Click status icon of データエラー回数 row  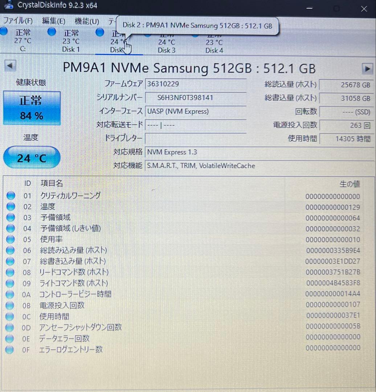tap(9, 339)
